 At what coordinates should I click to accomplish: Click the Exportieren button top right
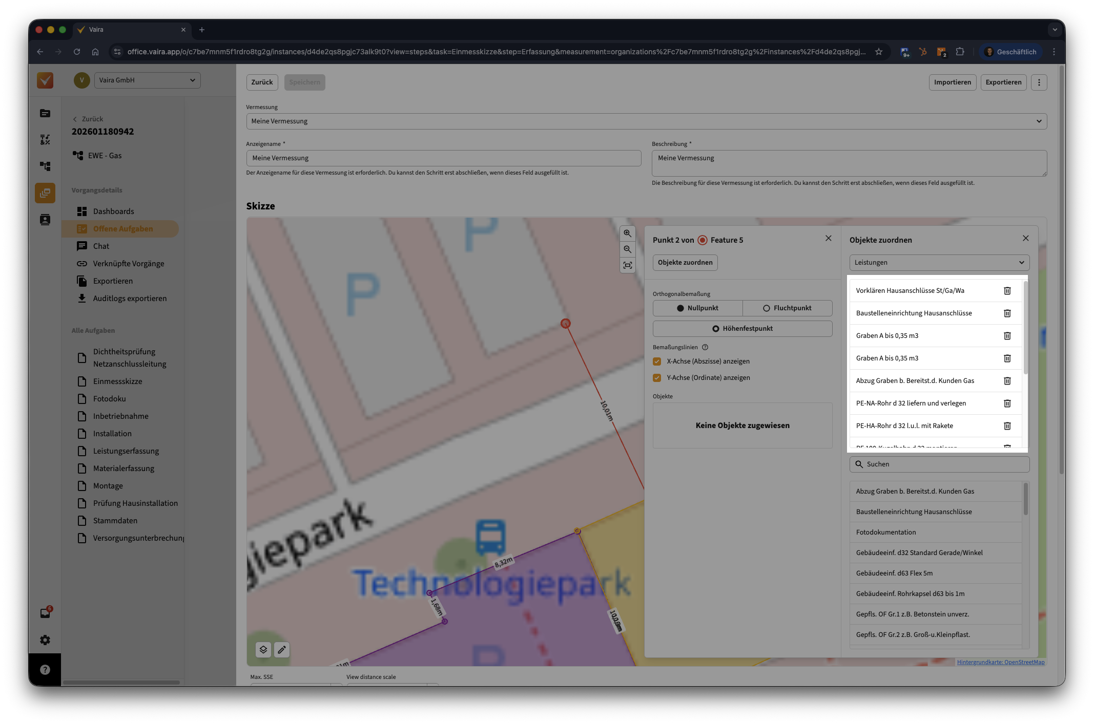pyautogui.click(x=1003, y=82)
